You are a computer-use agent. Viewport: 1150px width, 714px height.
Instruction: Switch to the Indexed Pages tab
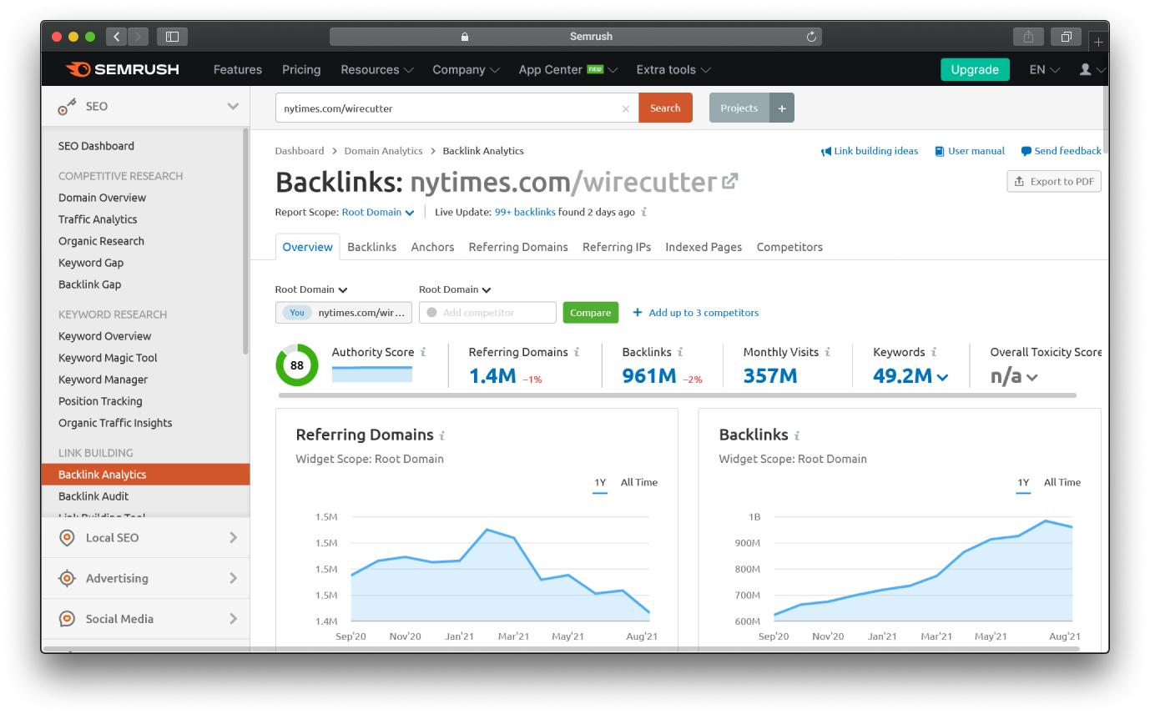(704, 247)
